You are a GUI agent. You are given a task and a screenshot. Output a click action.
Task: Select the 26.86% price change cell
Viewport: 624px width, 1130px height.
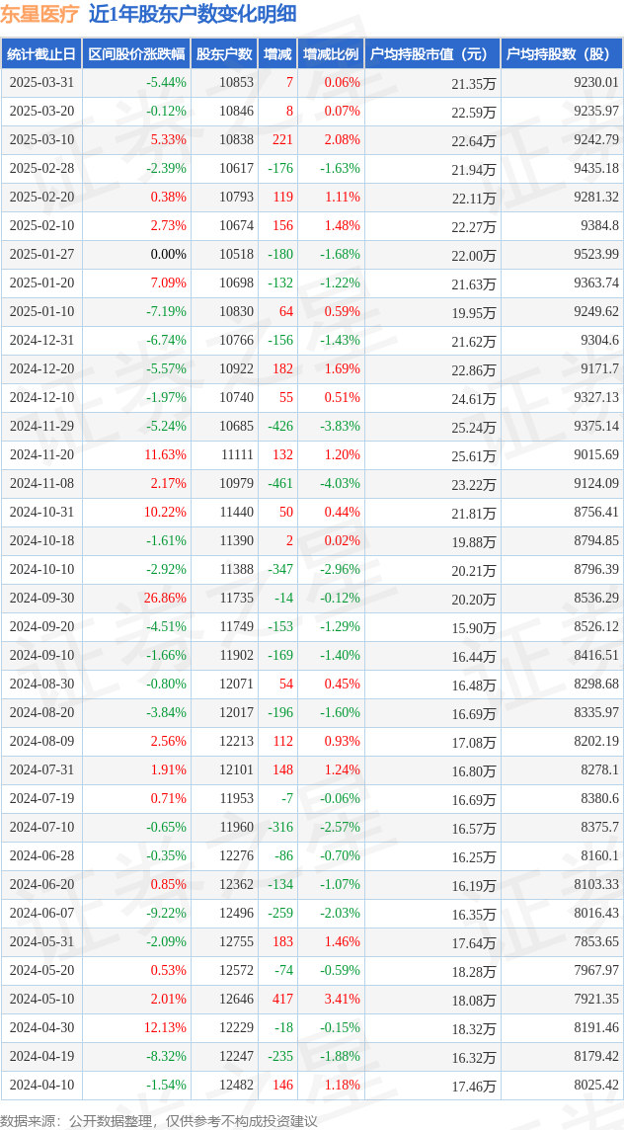click(167, 599)
